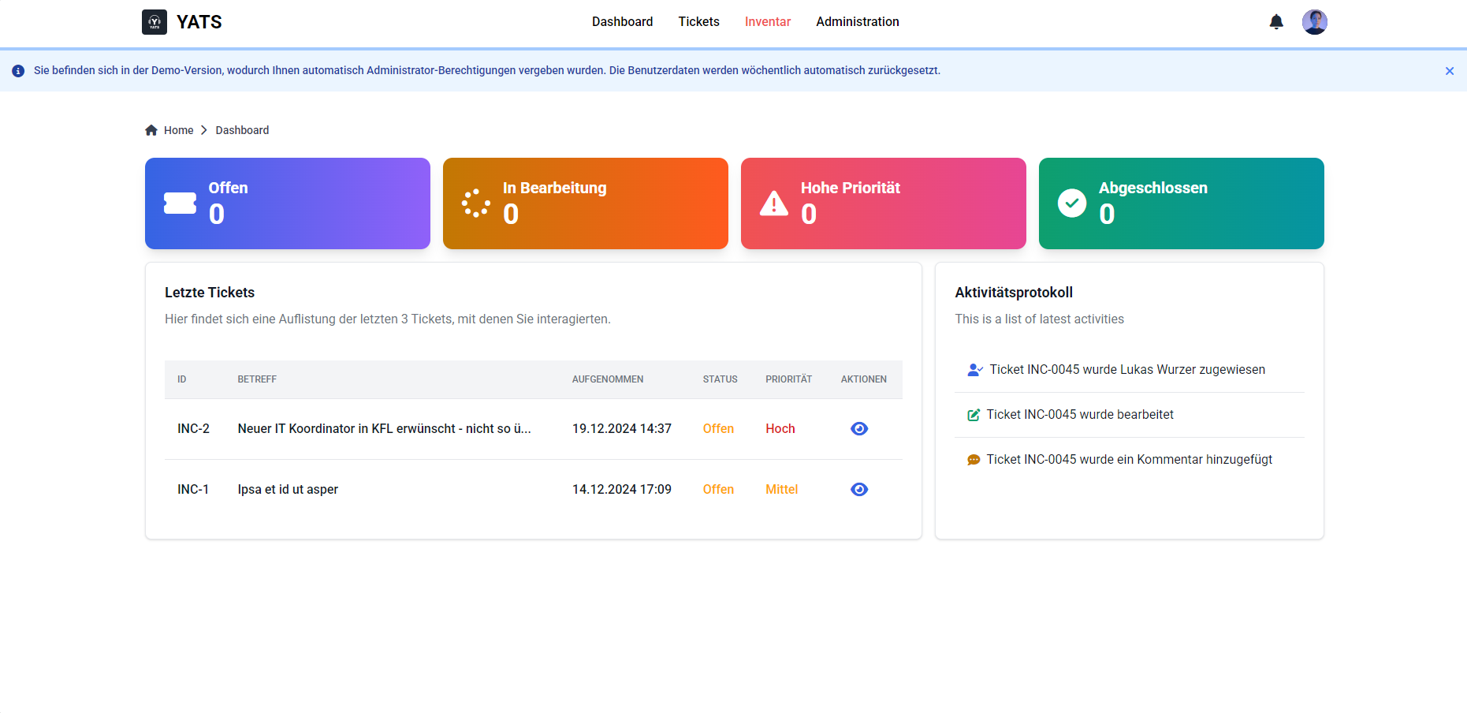Click the comment bubble icon in activity log
The image size is (1467, 713).
974,460
